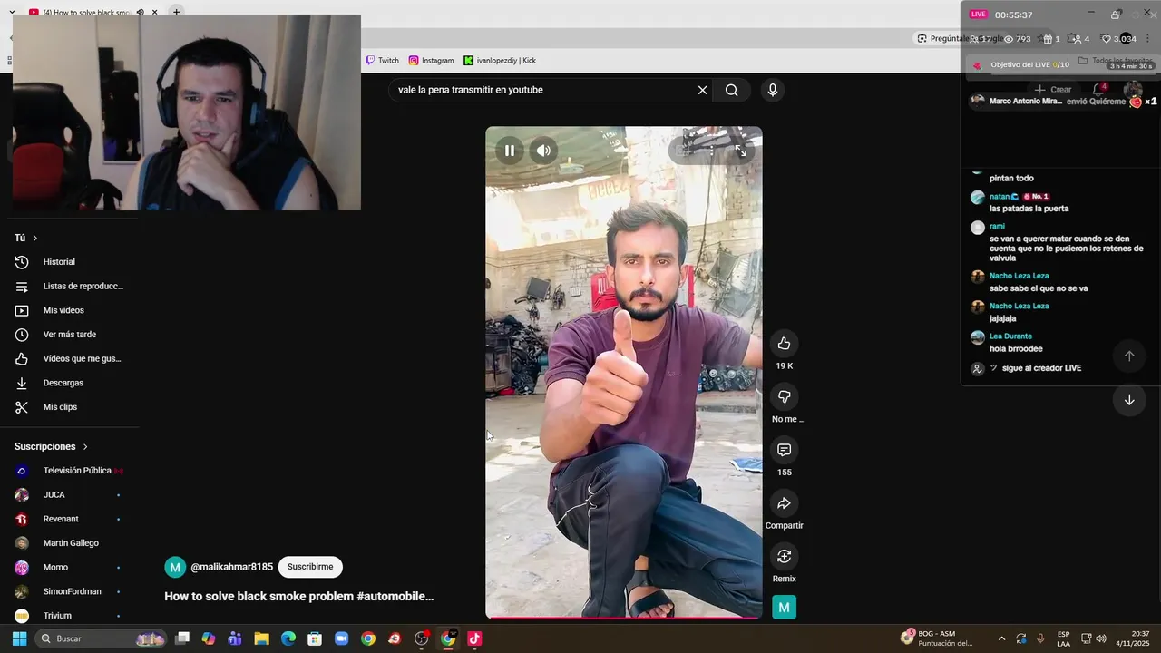Share the Shorts video
Viewport: 1161px width, 653px height.
[x=784, y=503]
